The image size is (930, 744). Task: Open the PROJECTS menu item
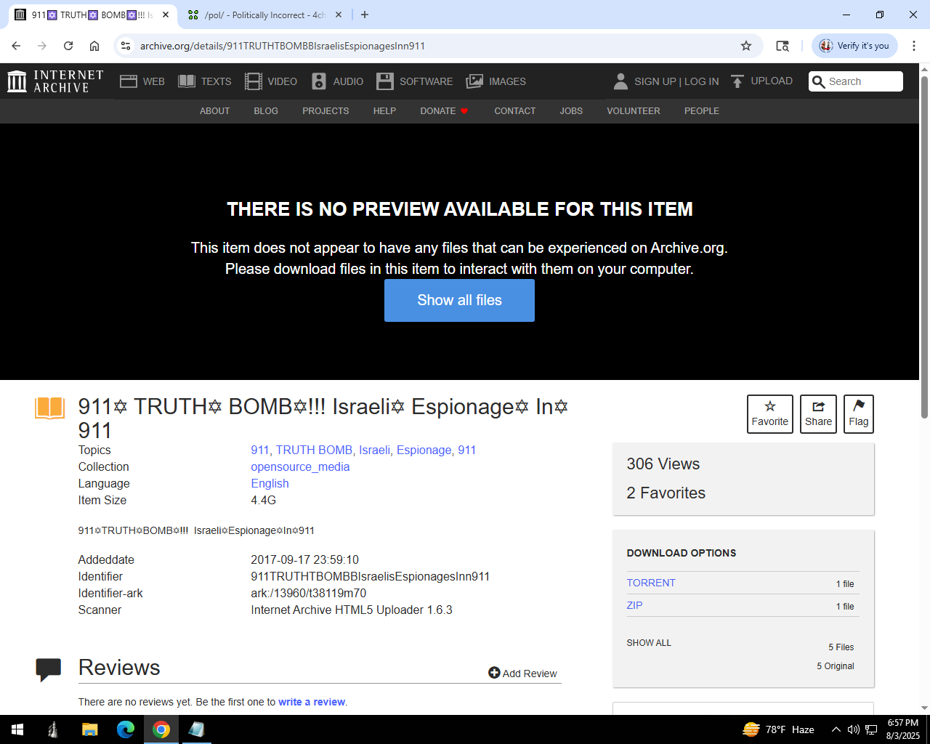(325, 111)
